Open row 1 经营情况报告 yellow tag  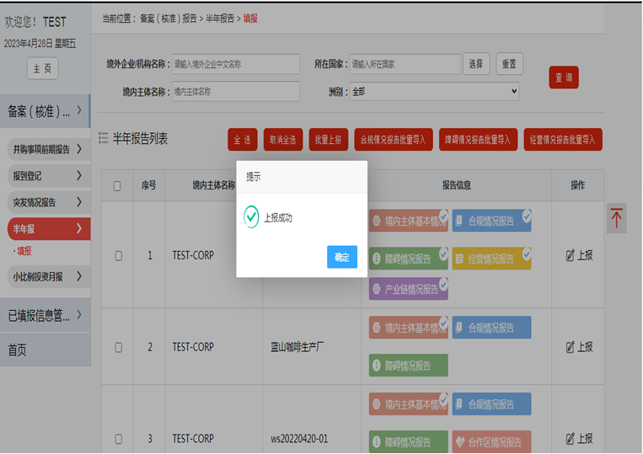(x=490, y=259)
